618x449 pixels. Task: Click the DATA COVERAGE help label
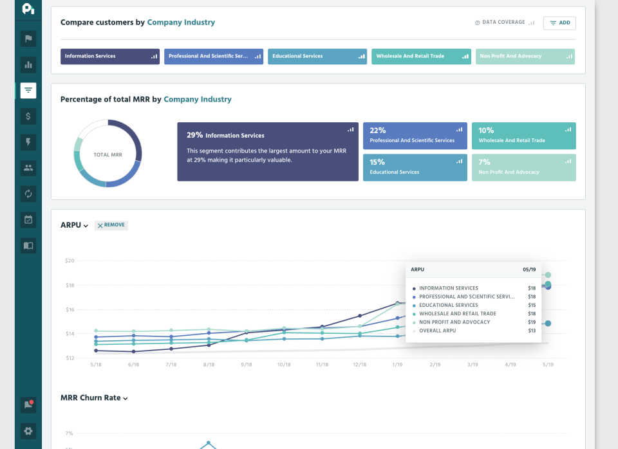point(505,23)
